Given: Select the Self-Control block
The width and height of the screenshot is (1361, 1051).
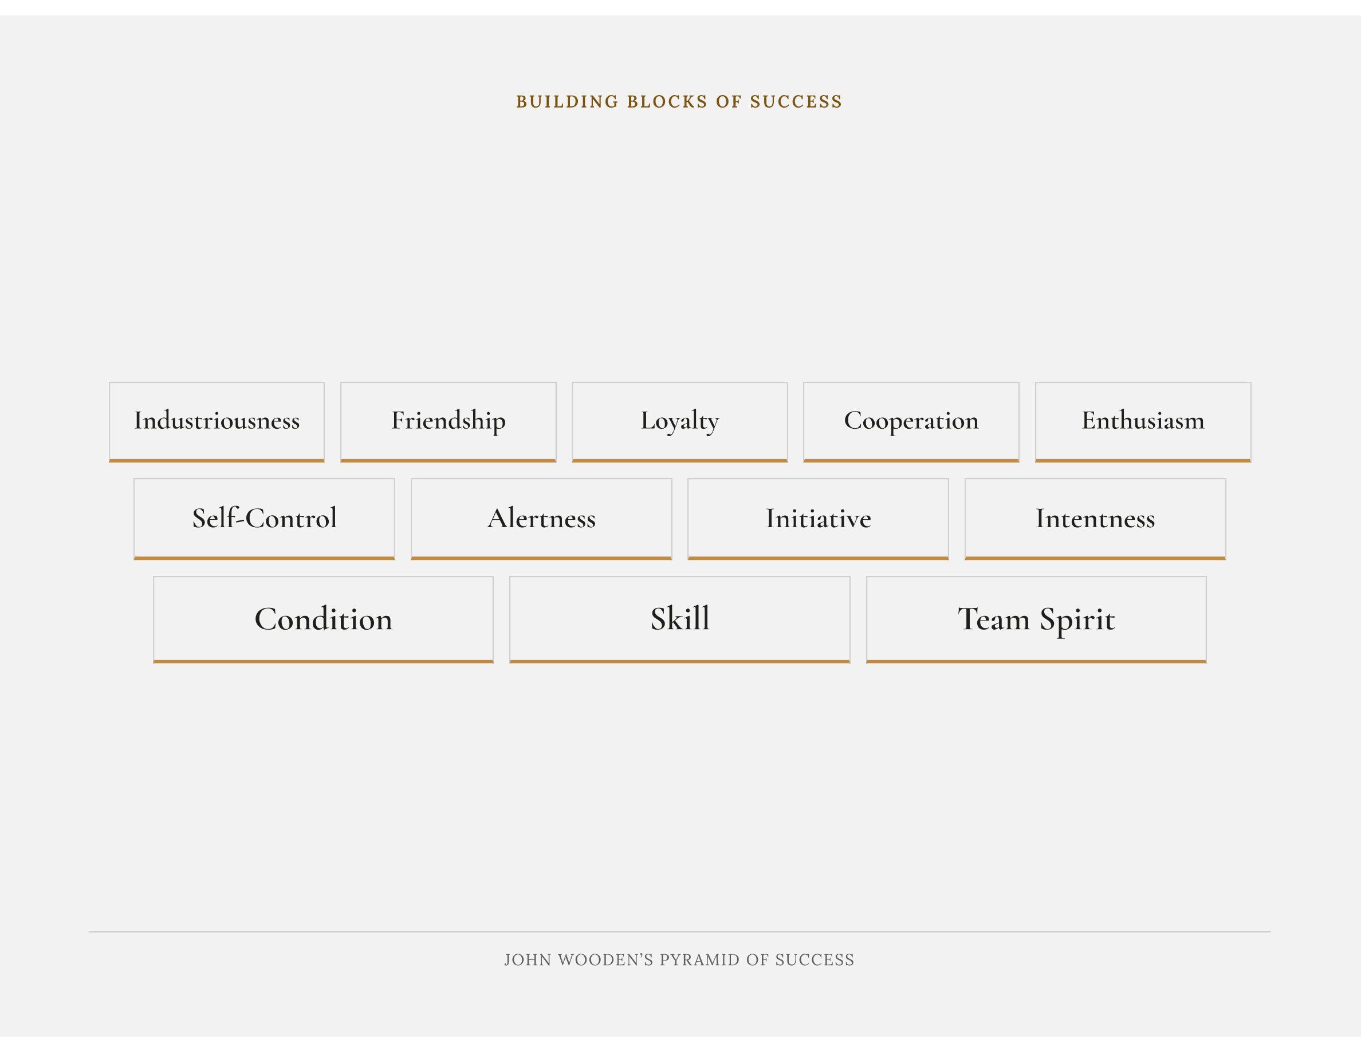Looking at the screenshot, I should point(264,519).
